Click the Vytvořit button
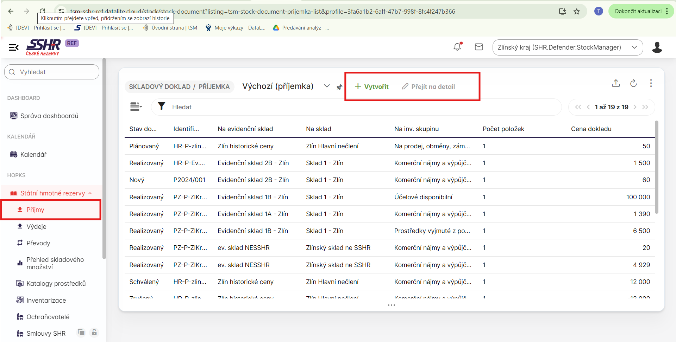 (x=372, y=87)
